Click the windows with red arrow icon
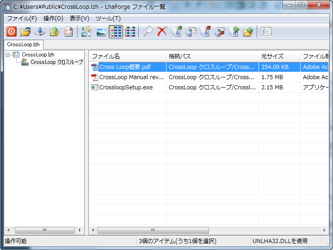 (220, 31)
